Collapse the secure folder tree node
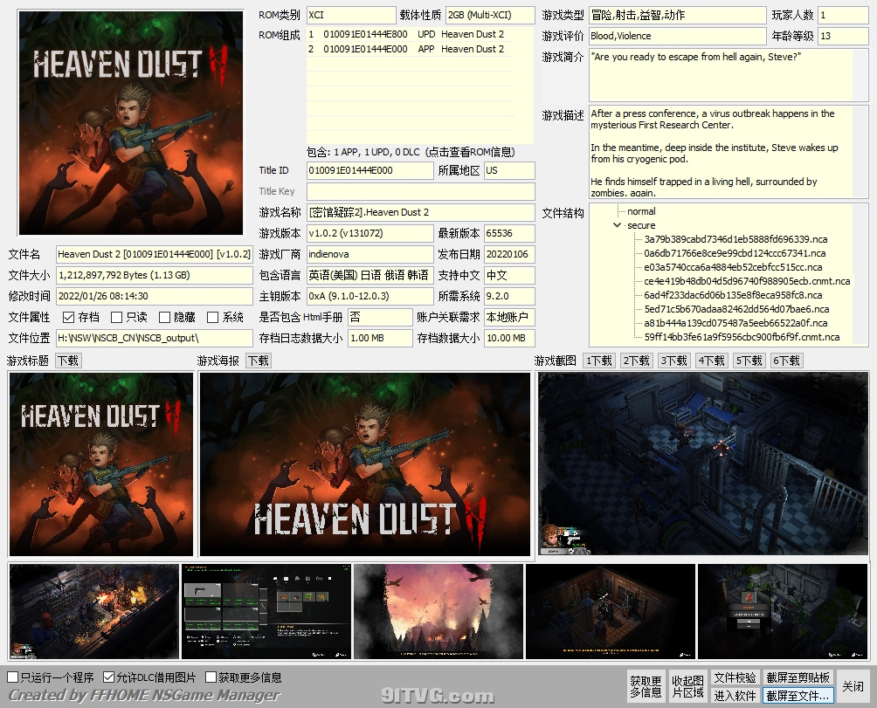This screenshot has height=708, width=877. [618, 225]
